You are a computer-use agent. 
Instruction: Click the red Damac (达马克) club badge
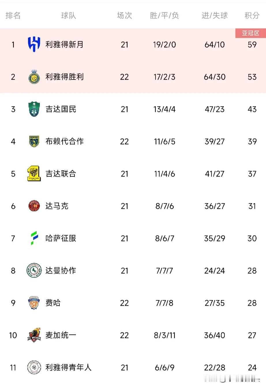pyautogui.click(x=34, y=206)
